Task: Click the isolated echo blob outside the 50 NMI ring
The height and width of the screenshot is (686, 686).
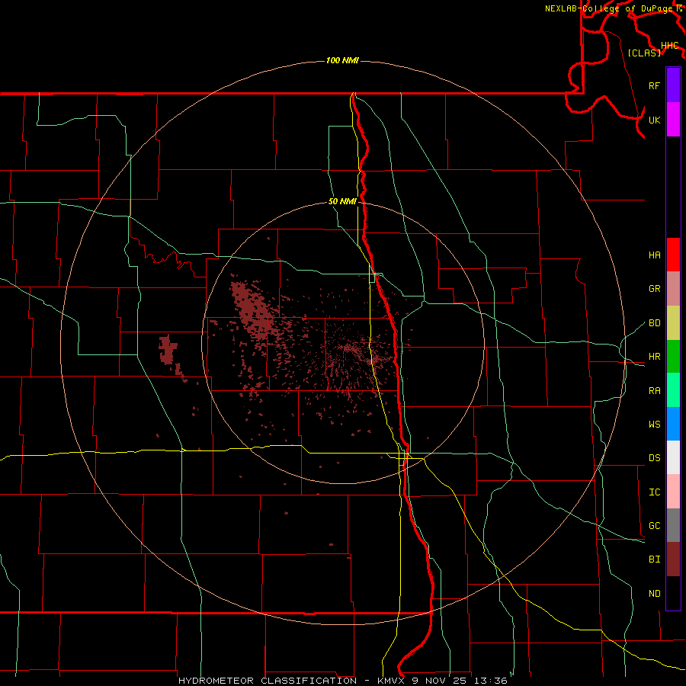Action: [x=168, y=350]
